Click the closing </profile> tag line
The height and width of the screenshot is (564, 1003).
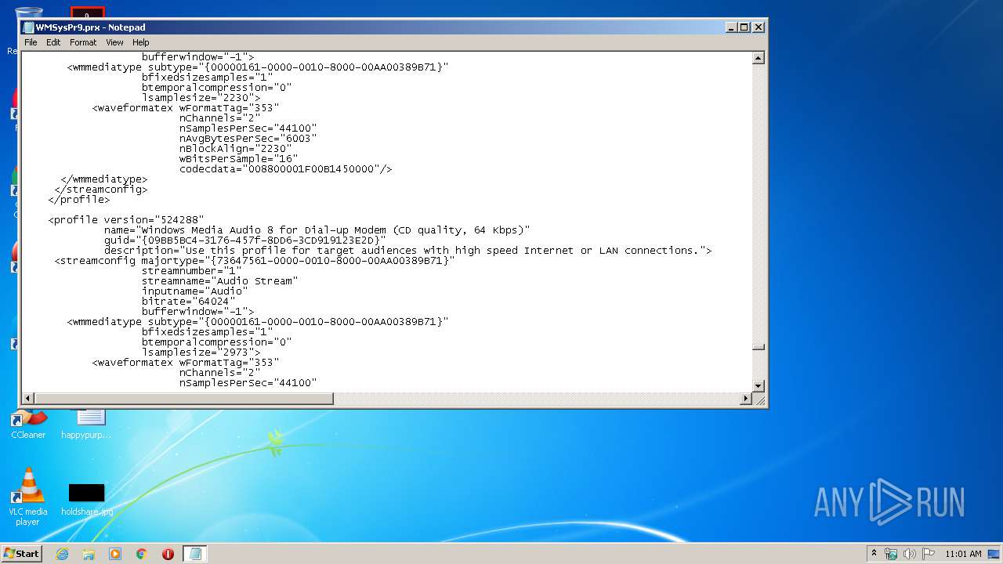(78, 199)
